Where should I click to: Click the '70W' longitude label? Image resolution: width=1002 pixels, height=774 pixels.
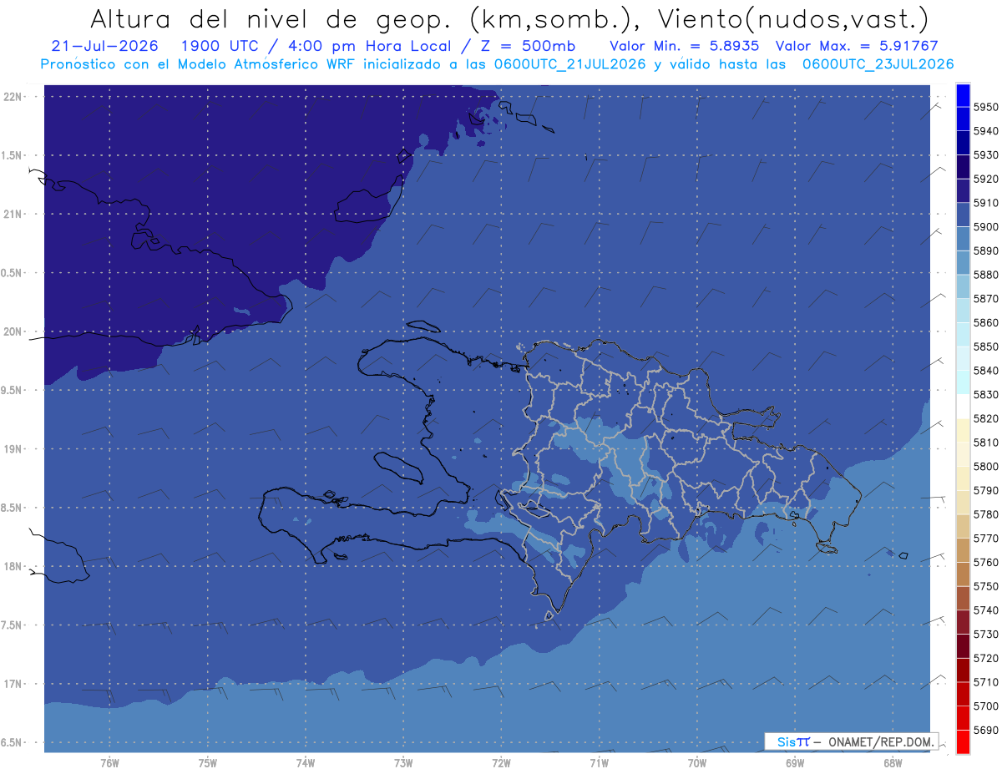(x=697, y=763)
